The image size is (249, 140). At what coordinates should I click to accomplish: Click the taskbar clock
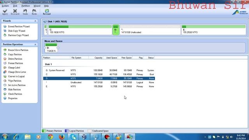click(241, 137)
